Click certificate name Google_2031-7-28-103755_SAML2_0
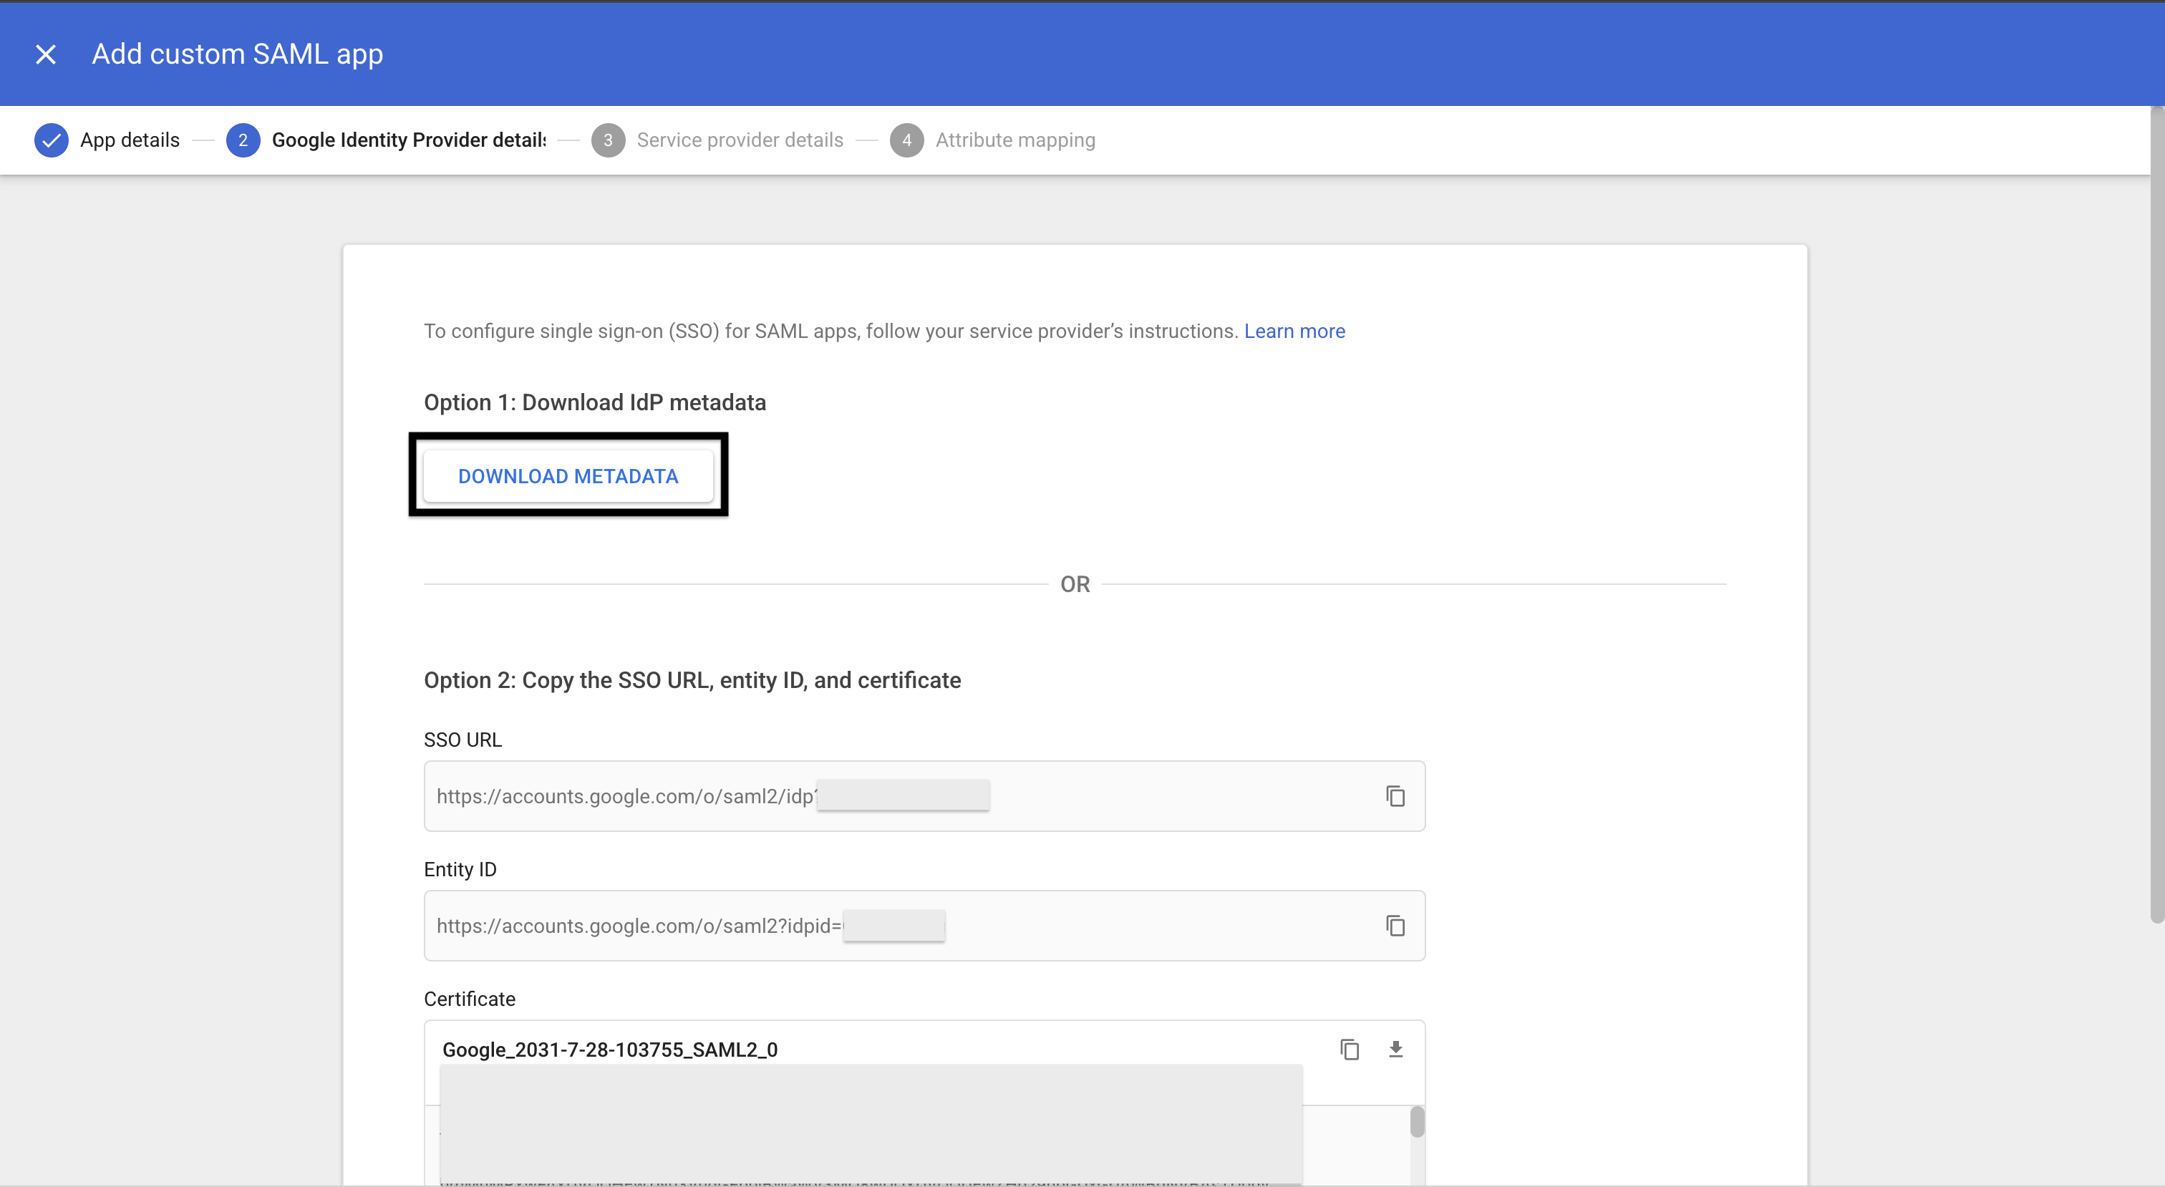This screenshot has height=1187, width=2165. pos(610,1049)
